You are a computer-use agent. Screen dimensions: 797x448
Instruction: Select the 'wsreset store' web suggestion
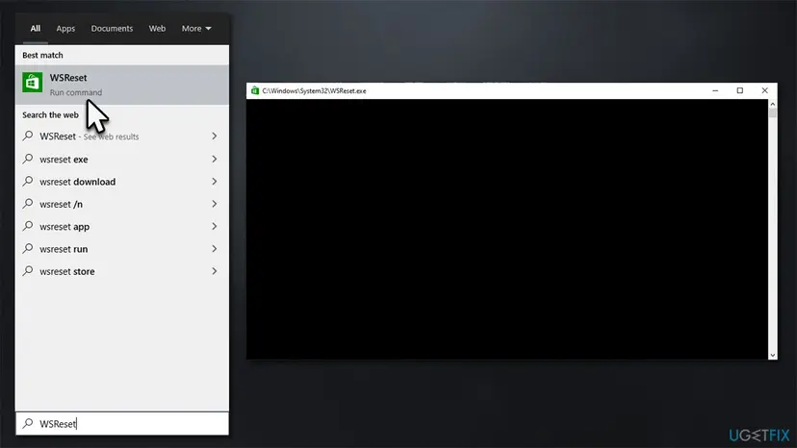[122, 271]
